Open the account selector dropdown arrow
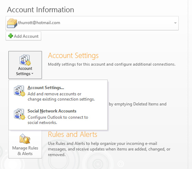Viewport: 192px width, 169px height. pos(175,23)
